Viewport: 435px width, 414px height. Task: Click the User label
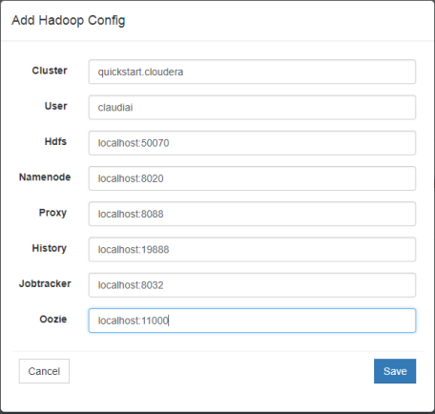[x=55, y=106]
